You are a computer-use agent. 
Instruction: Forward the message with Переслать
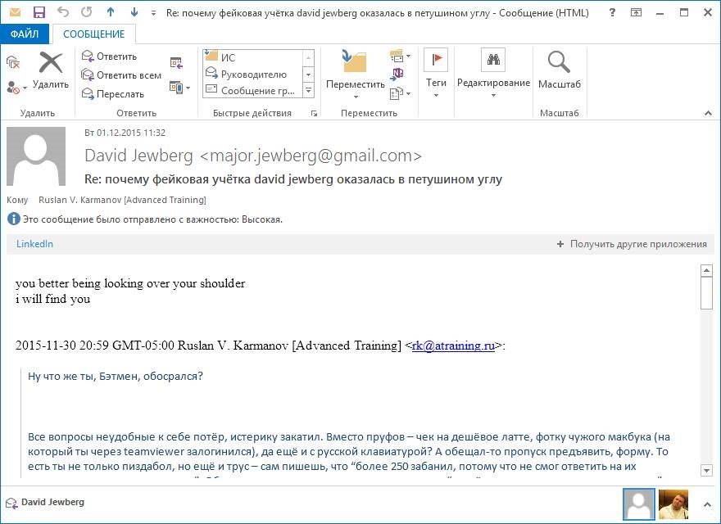113,94
